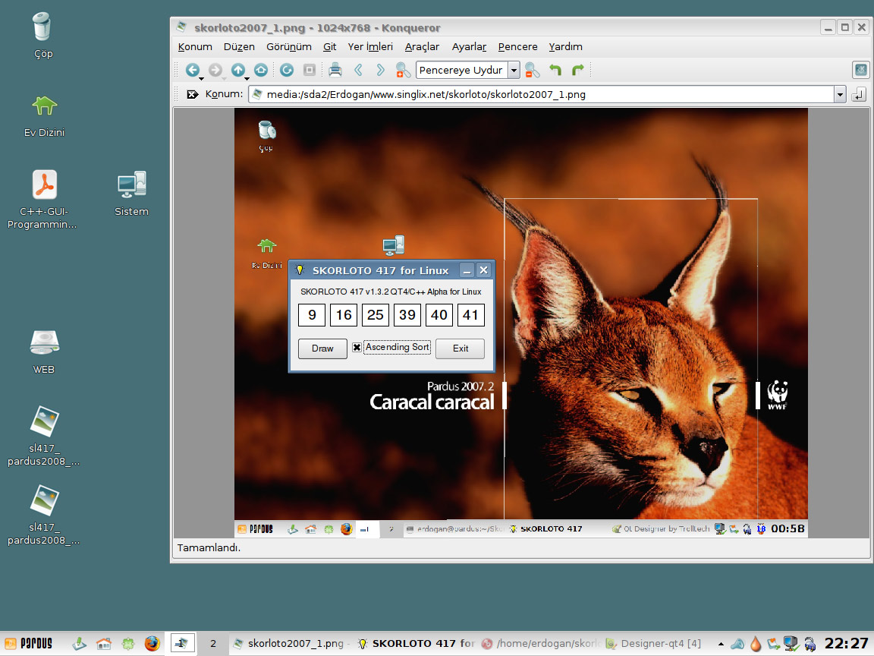This screenshot has width=874, height=656.
Task: Click the Up directory arrow icon
Action: tap(237, 70)
